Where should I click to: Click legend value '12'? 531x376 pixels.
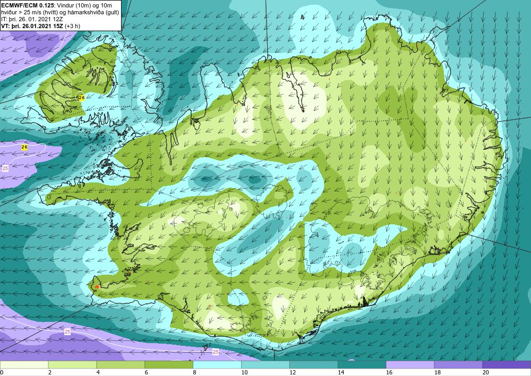click(x=293, y=373)
